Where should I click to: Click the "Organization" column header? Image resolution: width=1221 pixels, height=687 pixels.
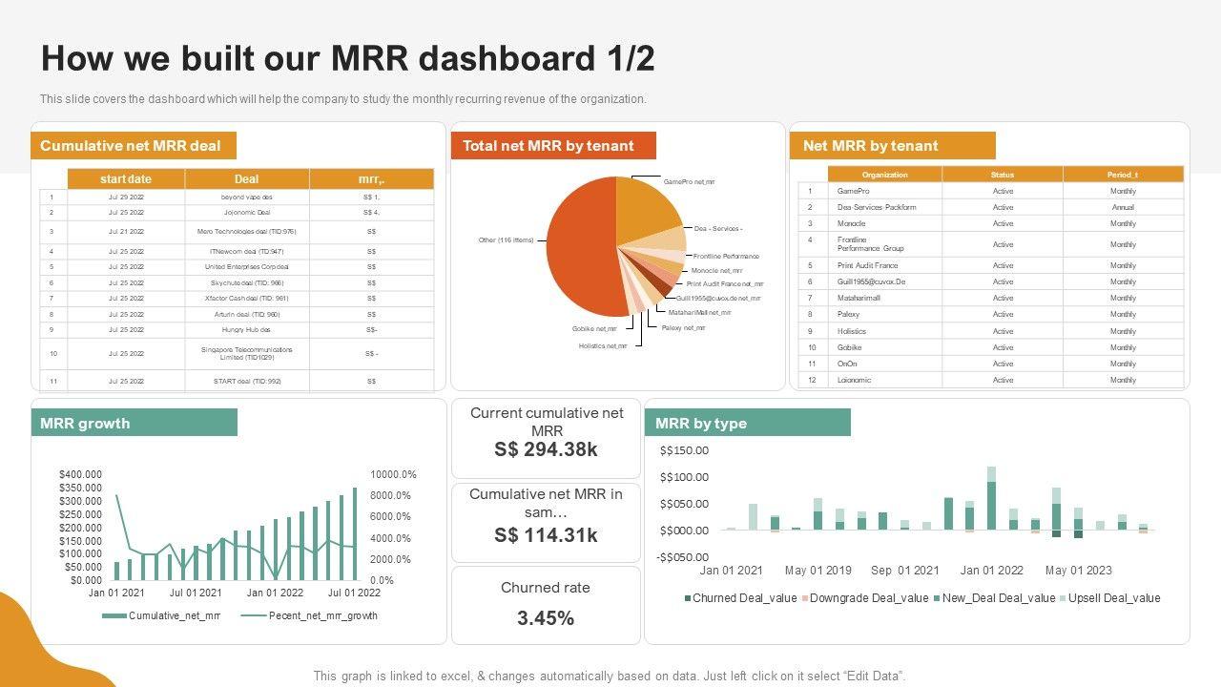click(884, 175)
